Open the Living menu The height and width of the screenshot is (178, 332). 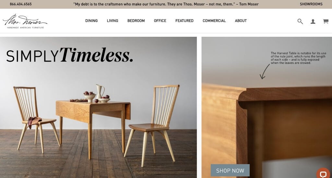[x=113, y=21]
